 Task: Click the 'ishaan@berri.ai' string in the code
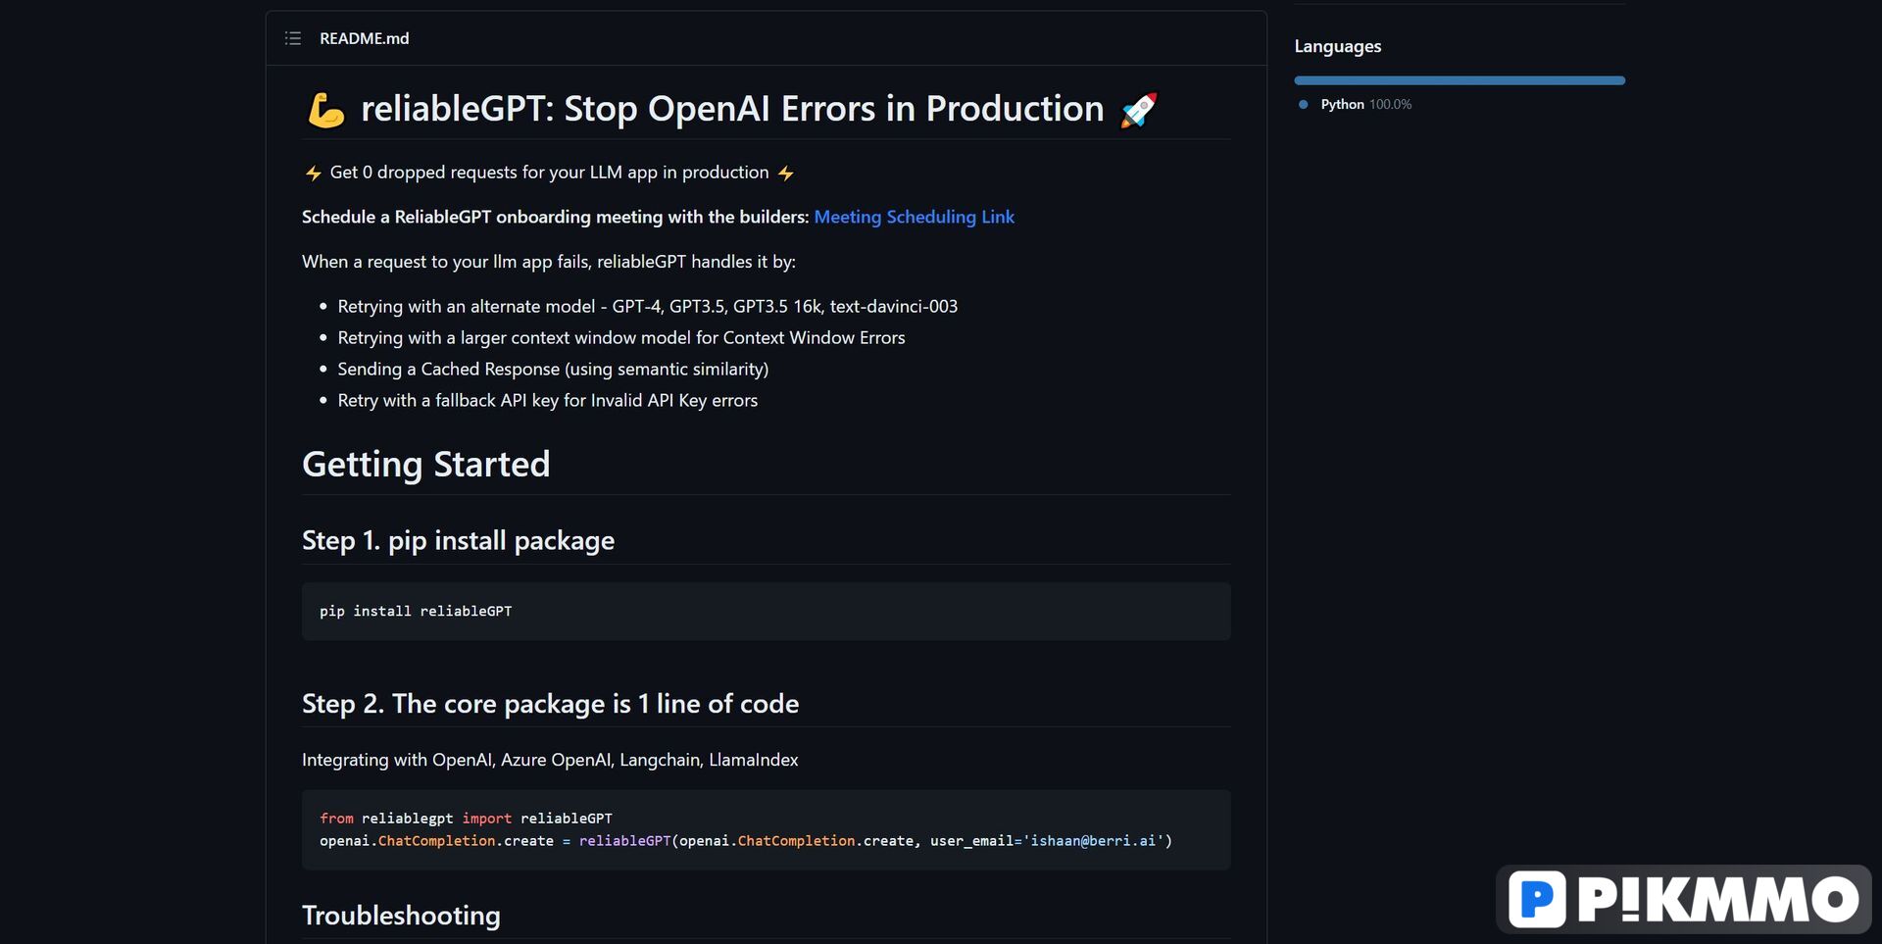point(1093,841)
